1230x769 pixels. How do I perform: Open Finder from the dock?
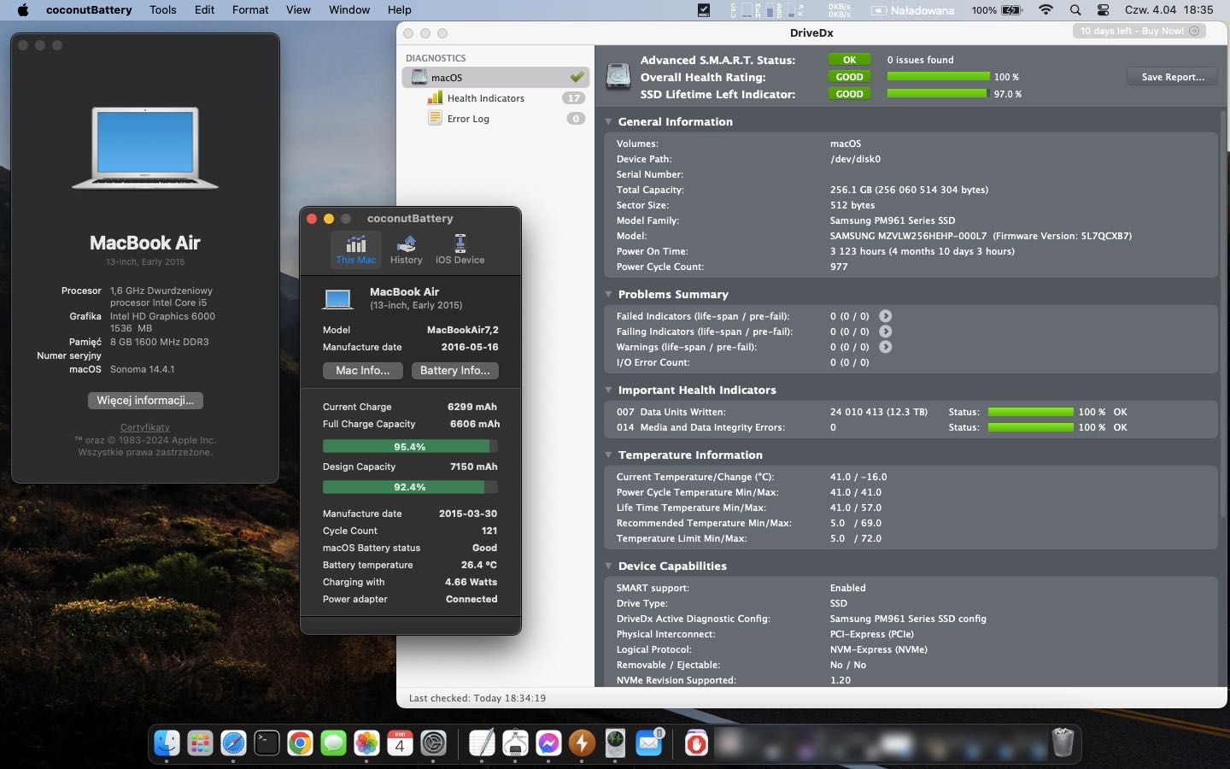point(167,743)
